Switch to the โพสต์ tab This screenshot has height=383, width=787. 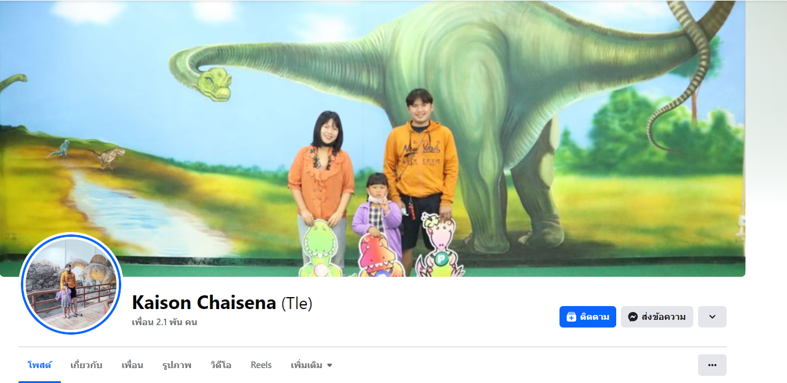click(x=39, y=365)
